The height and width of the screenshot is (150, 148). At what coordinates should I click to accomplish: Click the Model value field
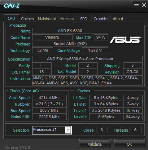coord(88,66)
